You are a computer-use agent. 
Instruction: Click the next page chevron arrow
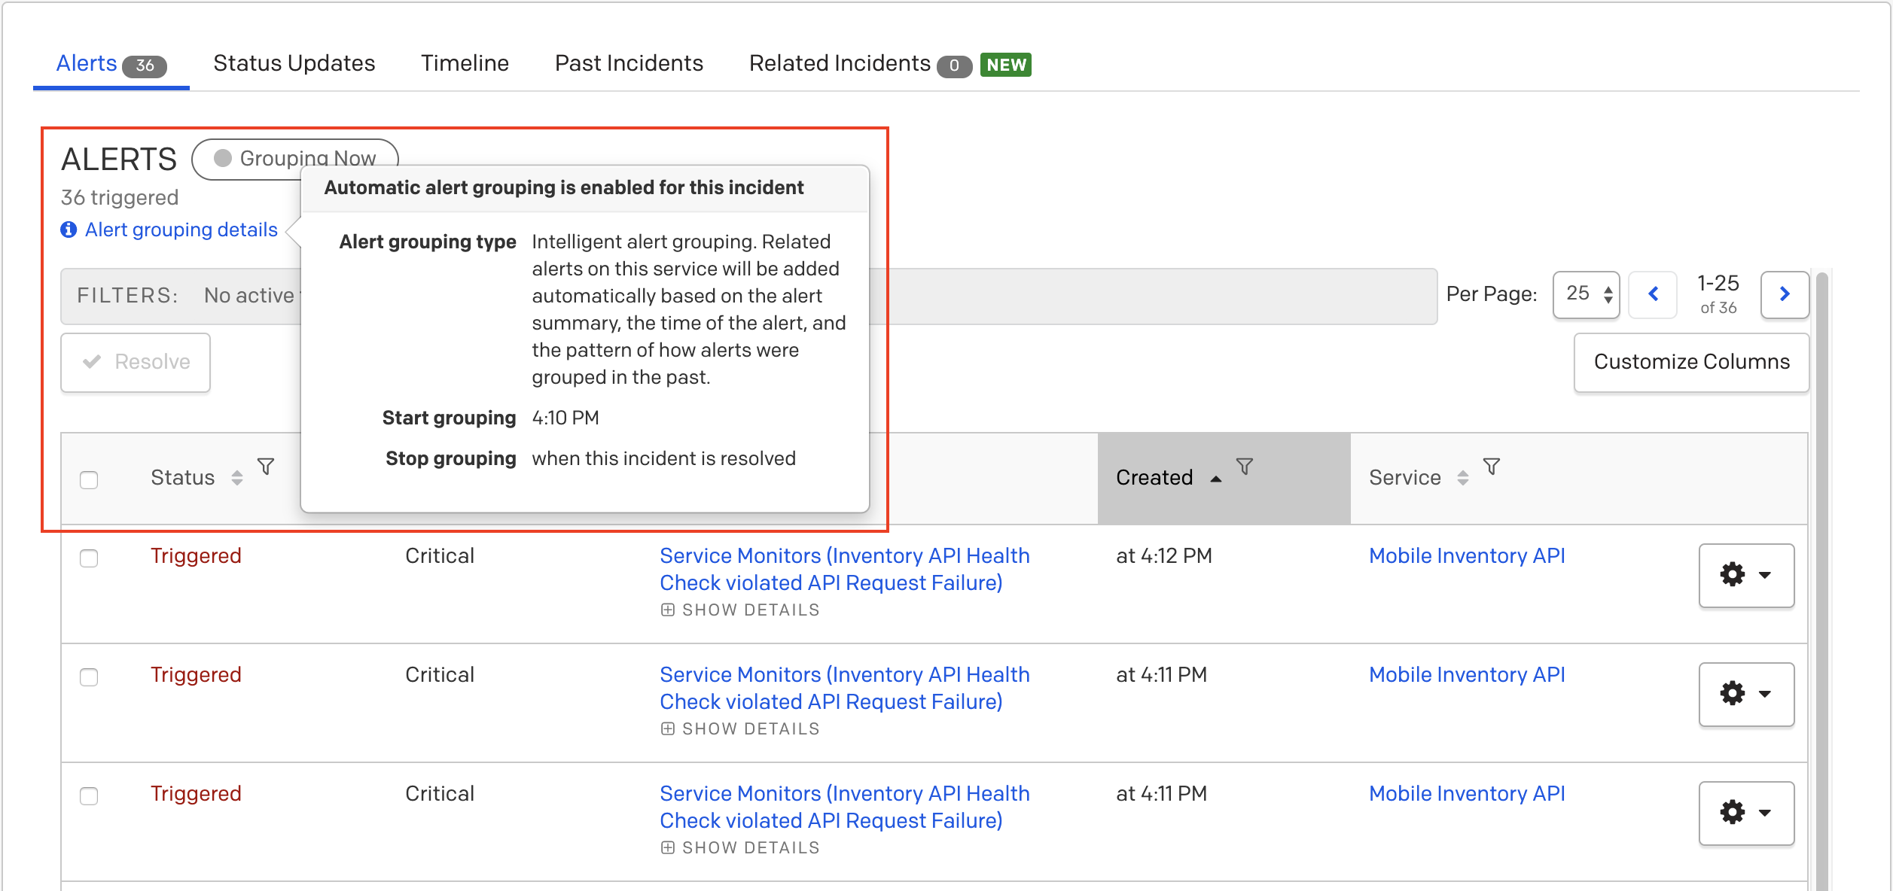[x=1785, y=294]
